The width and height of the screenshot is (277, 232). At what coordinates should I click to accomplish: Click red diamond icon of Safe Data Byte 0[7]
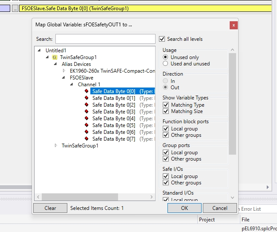pos(87,139)
